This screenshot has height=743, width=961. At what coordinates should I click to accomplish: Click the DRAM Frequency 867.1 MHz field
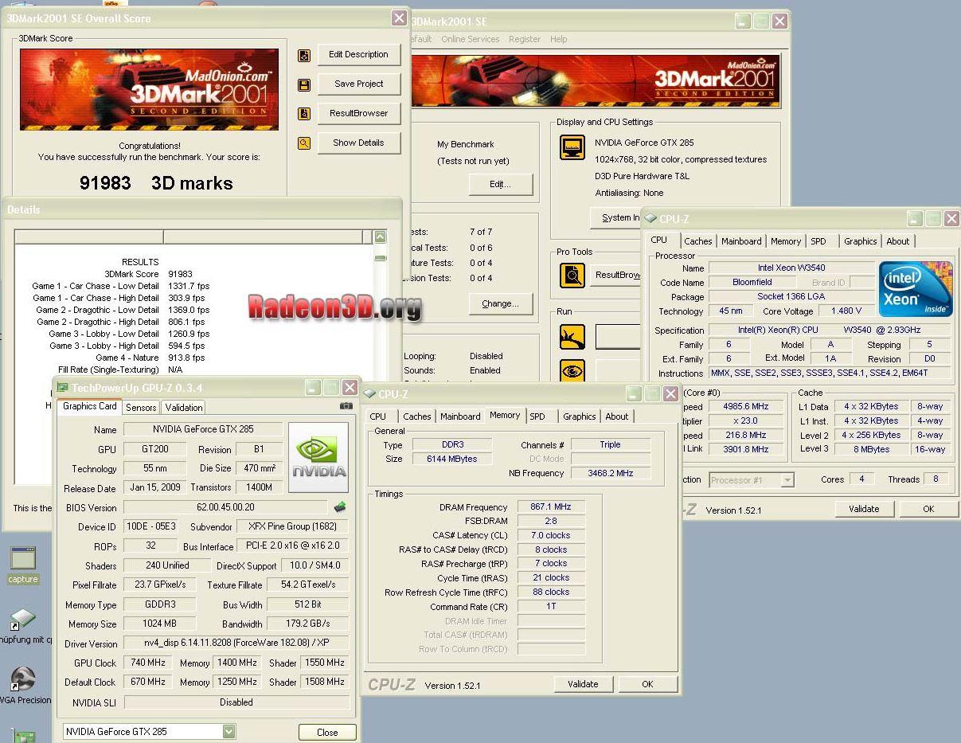[x=551, y=506]
